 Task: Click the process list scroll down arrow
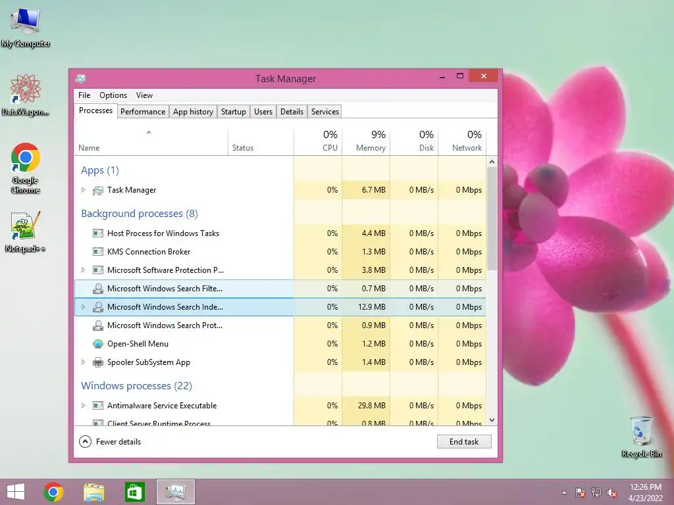coord(492,420)
